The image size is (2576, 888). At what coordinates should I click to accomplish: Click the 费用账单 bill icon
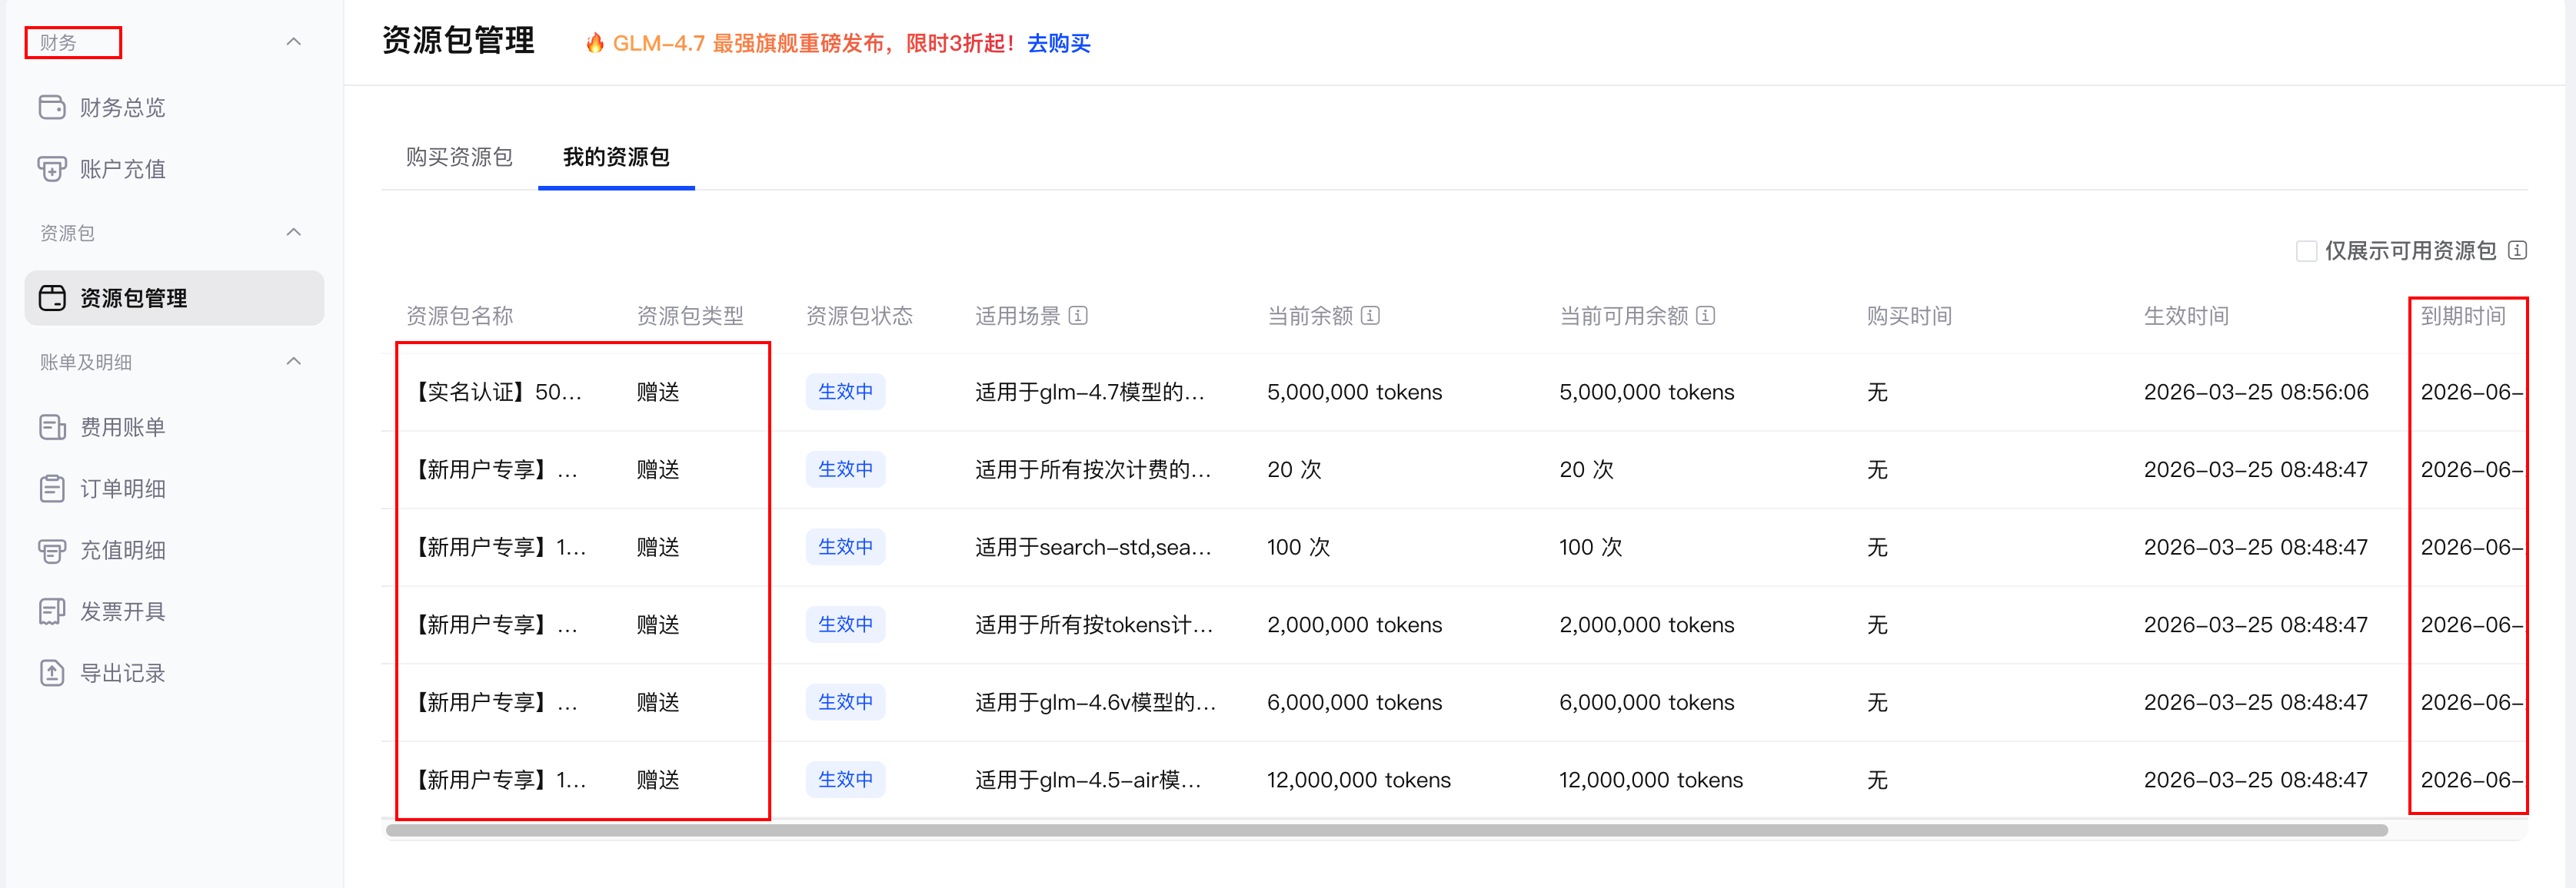[x=52, y=428]
